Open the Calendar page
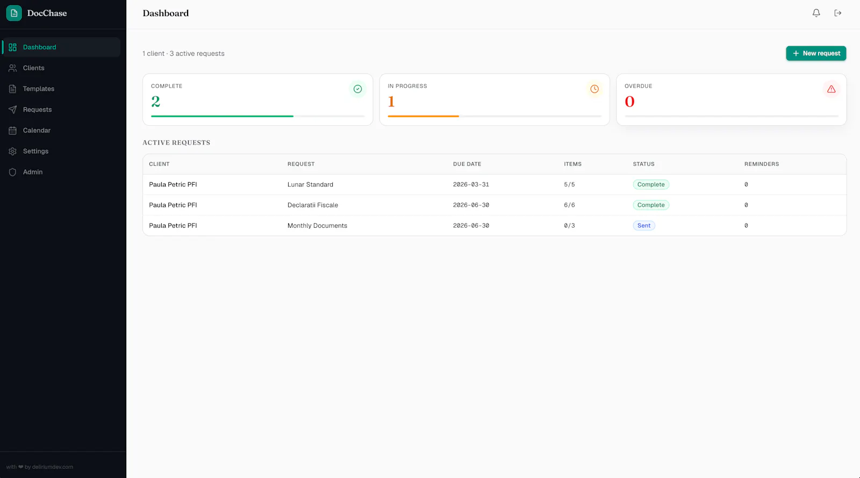The height and width of the screenshot is (478, 860). [x=61, y=131]
